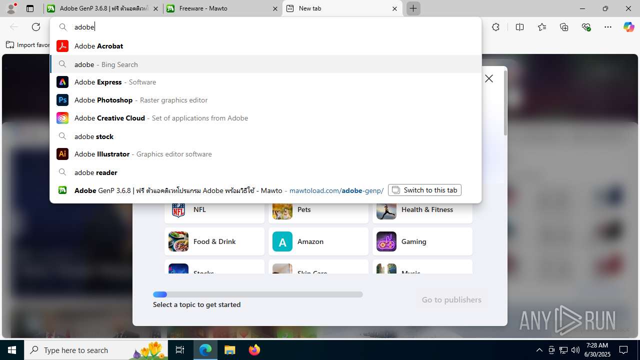This screenshot has width=640, height=360.
Task: Pick the Adobe Express Software suggestion
Action: tap(265, 82)
